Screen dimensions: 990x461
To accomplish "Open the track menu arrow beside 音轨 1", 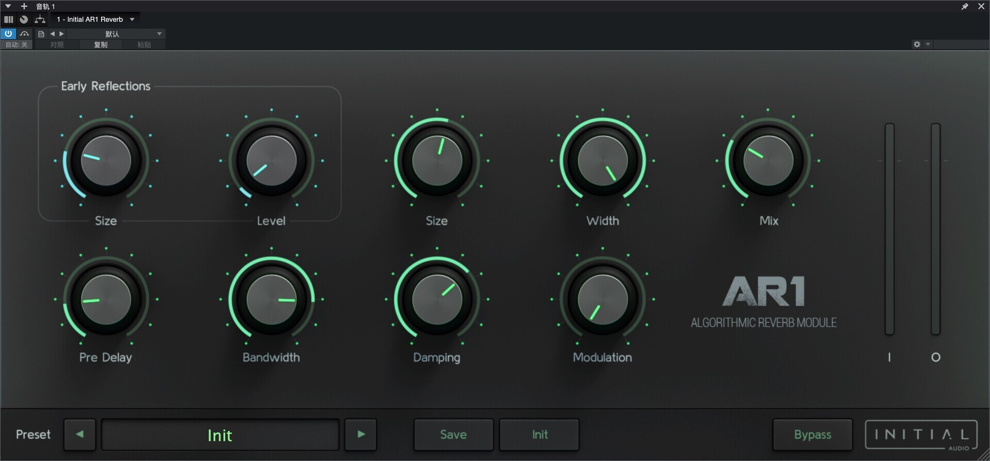I will coord(8,6).
